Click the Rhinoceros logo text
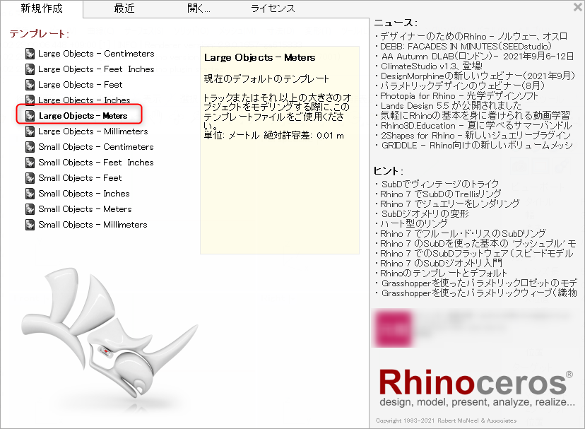 (475, 382)
